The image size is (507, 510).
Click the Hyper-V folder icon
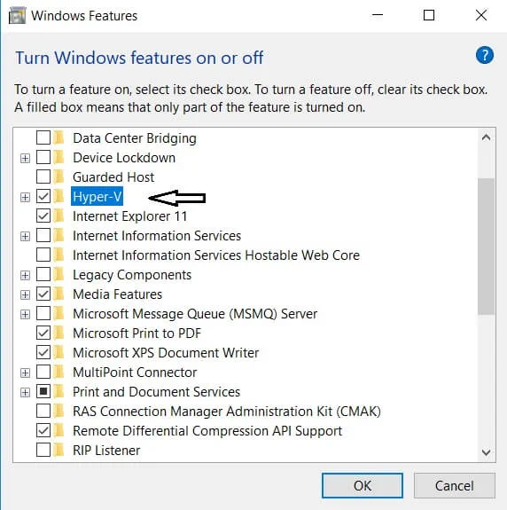tap(58, 196)
